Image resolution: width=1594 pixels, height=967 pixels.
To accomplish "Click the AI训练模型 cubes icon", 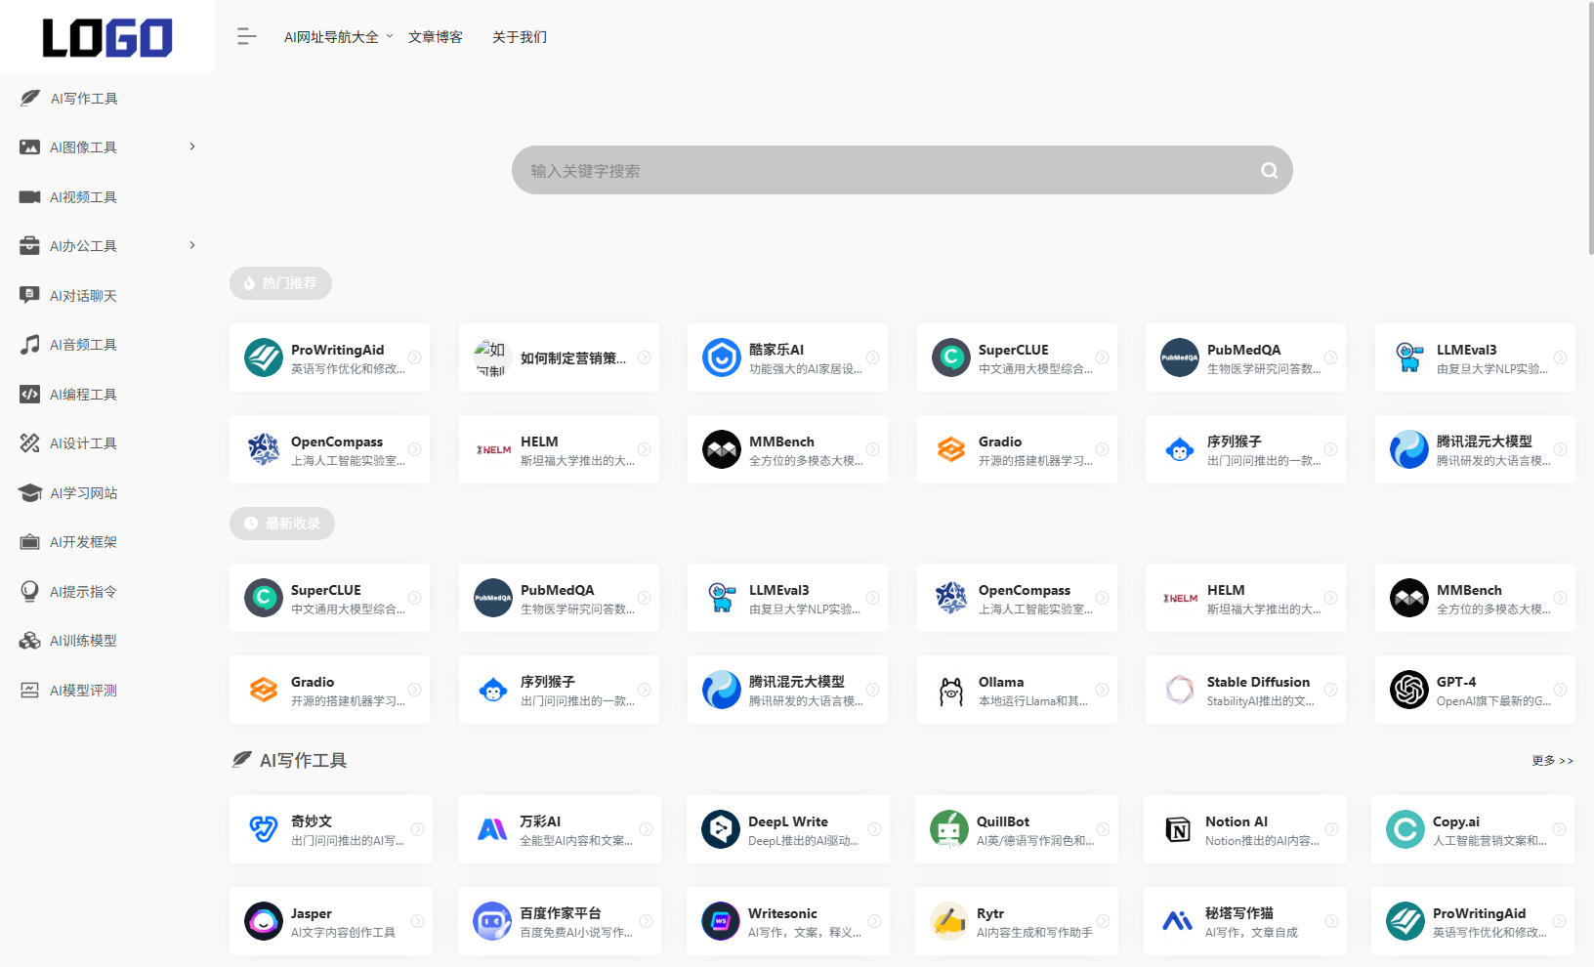I will 30,640.
